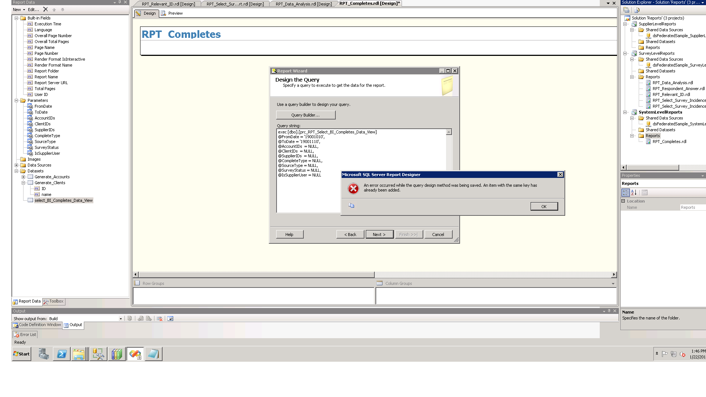The width and height of the screenshot is (706, 397).
Task: Collapse the SurveyLevelReports project node
Action: tap(625, 53)
